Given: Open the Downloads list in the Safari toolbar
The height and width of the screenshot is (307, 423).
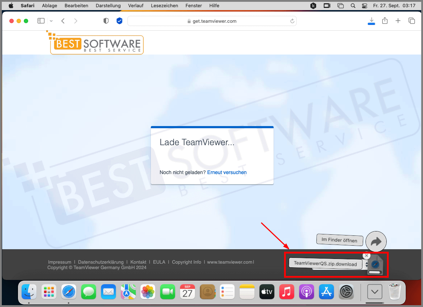Looking at the screenshot, I should point(371,21).
